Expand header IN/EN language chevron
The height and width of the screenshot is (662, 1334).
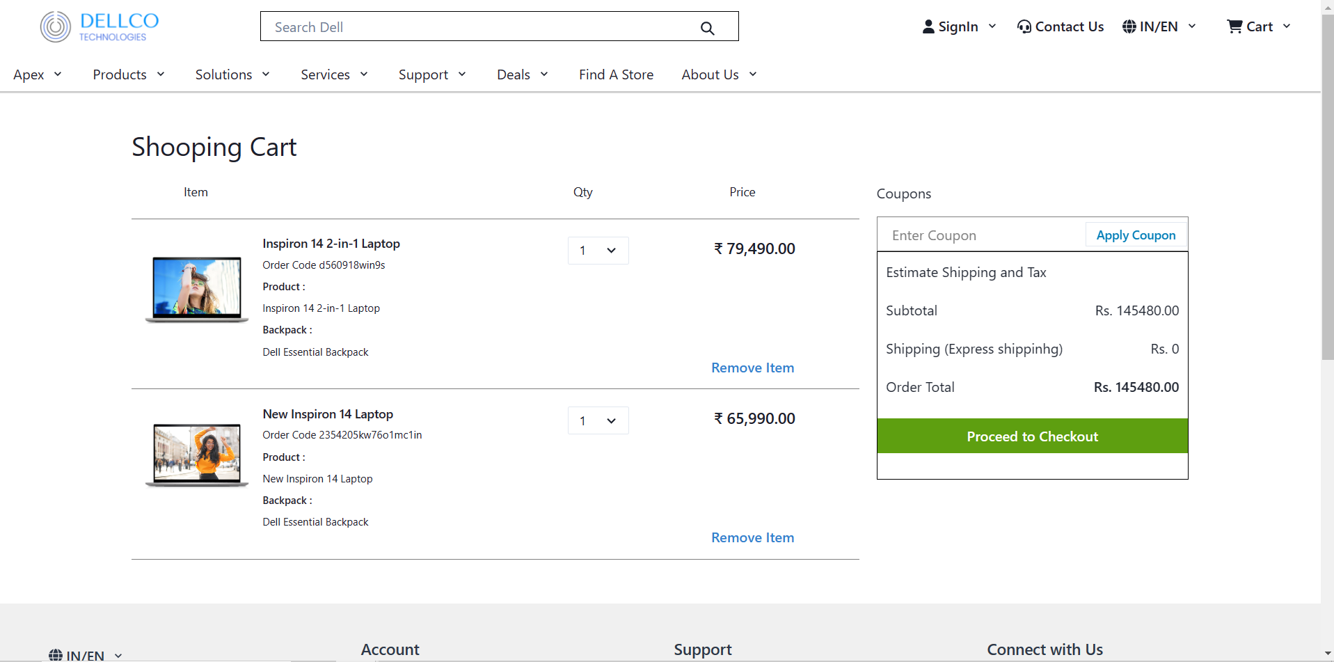click(x=1192, y=26)
